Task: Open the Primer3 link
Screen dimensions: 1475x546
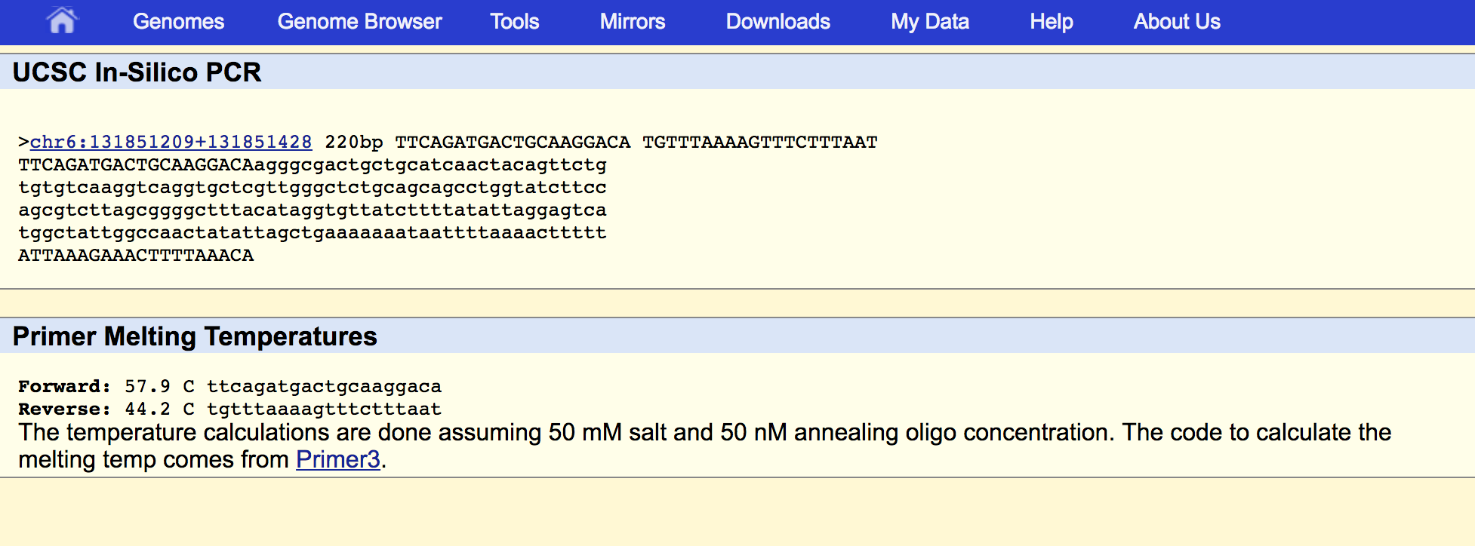Action: [337, 459]
